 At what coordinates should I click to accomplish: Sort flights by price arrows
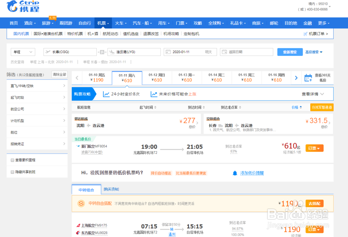point(301,107)
